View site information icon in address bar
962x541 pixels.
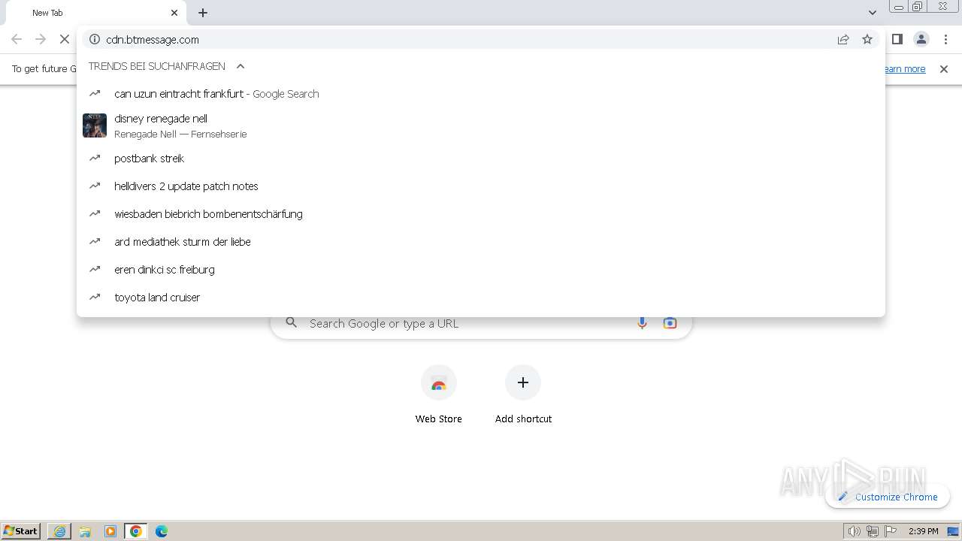95,39
